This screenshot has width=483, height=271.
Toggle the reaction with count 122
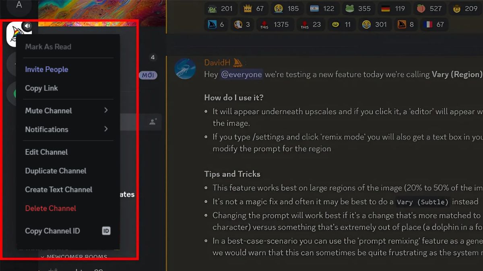pos(323,8)
